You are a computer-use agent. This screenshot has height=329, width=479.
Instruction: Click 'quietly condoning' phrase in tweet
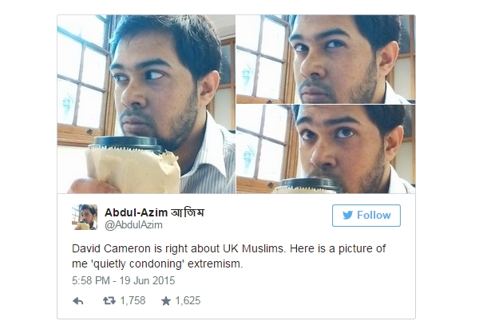pyautogui.click(x=137, y=264)
